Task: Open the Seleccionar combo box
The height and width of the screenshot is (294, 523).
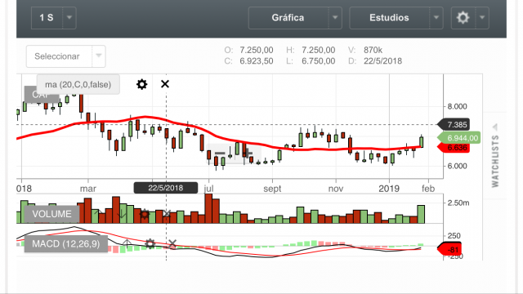Action: point(65,56)
